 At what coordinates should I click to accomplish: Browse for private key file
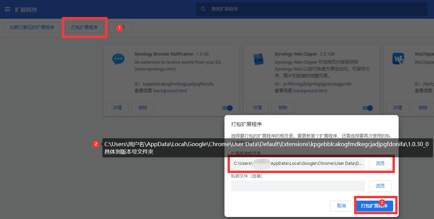tap(380, 186)
